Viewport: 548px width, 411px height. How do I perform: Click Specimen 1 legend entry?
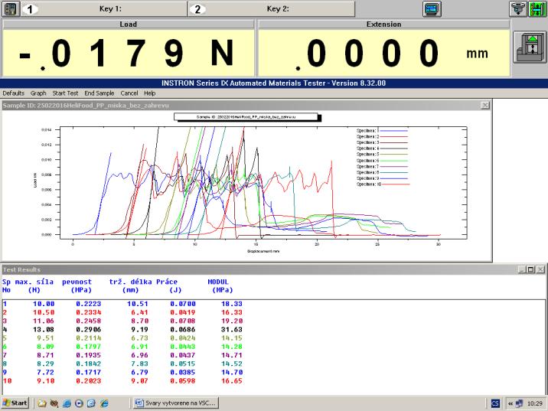point(382,131)
